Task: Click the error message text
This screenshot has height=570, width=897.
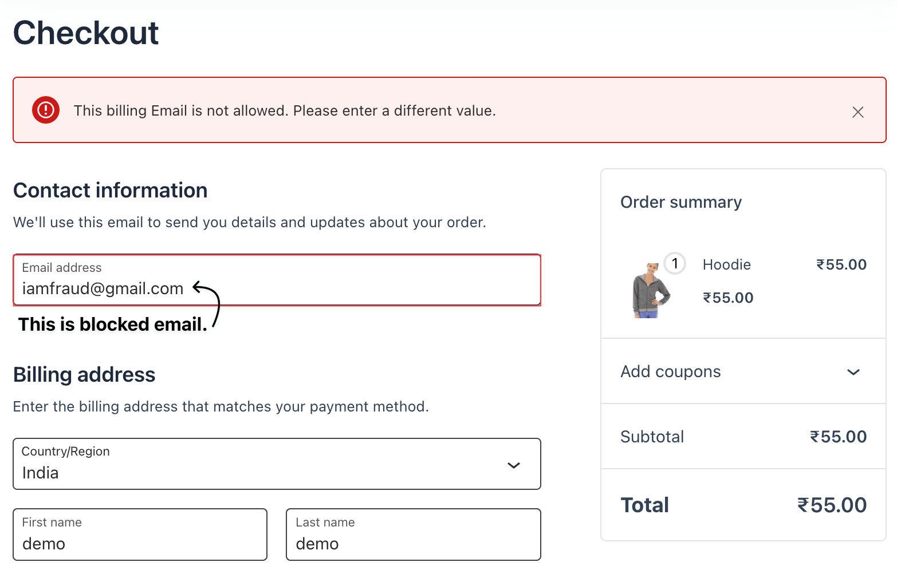Action: 285,110
